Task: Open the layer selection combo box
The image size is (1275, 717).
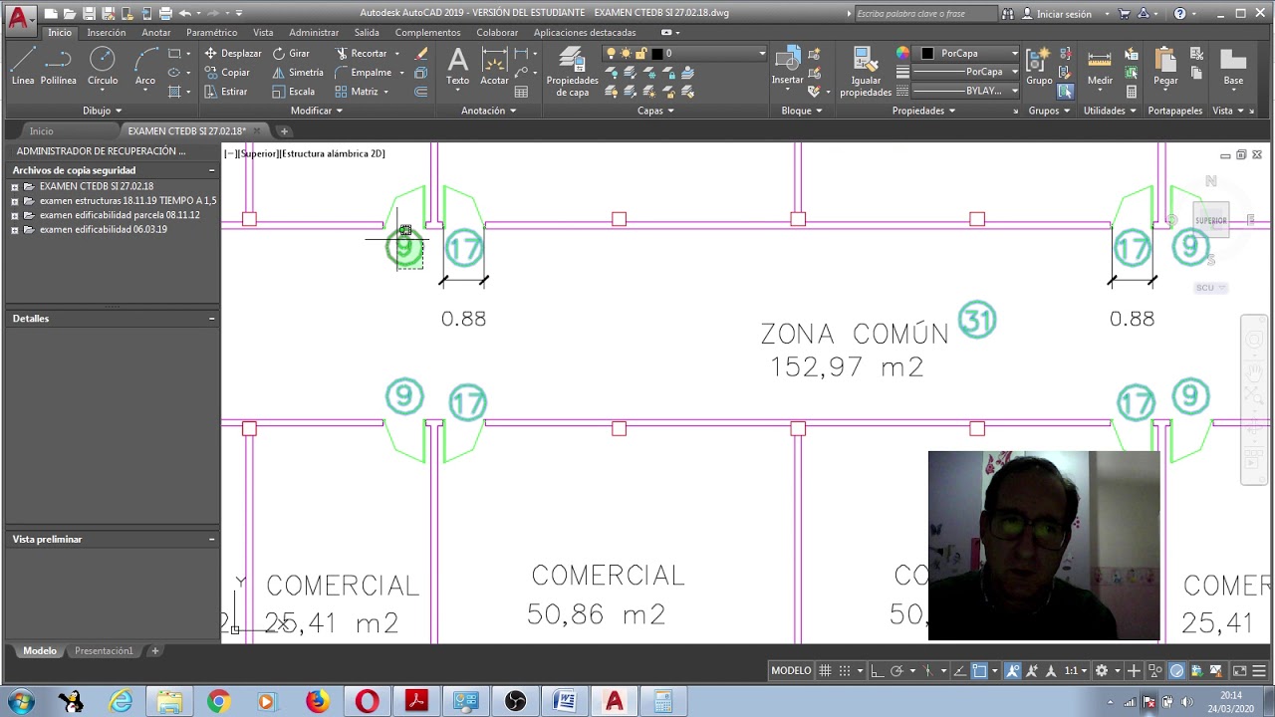Action: [x=686, y=53]
